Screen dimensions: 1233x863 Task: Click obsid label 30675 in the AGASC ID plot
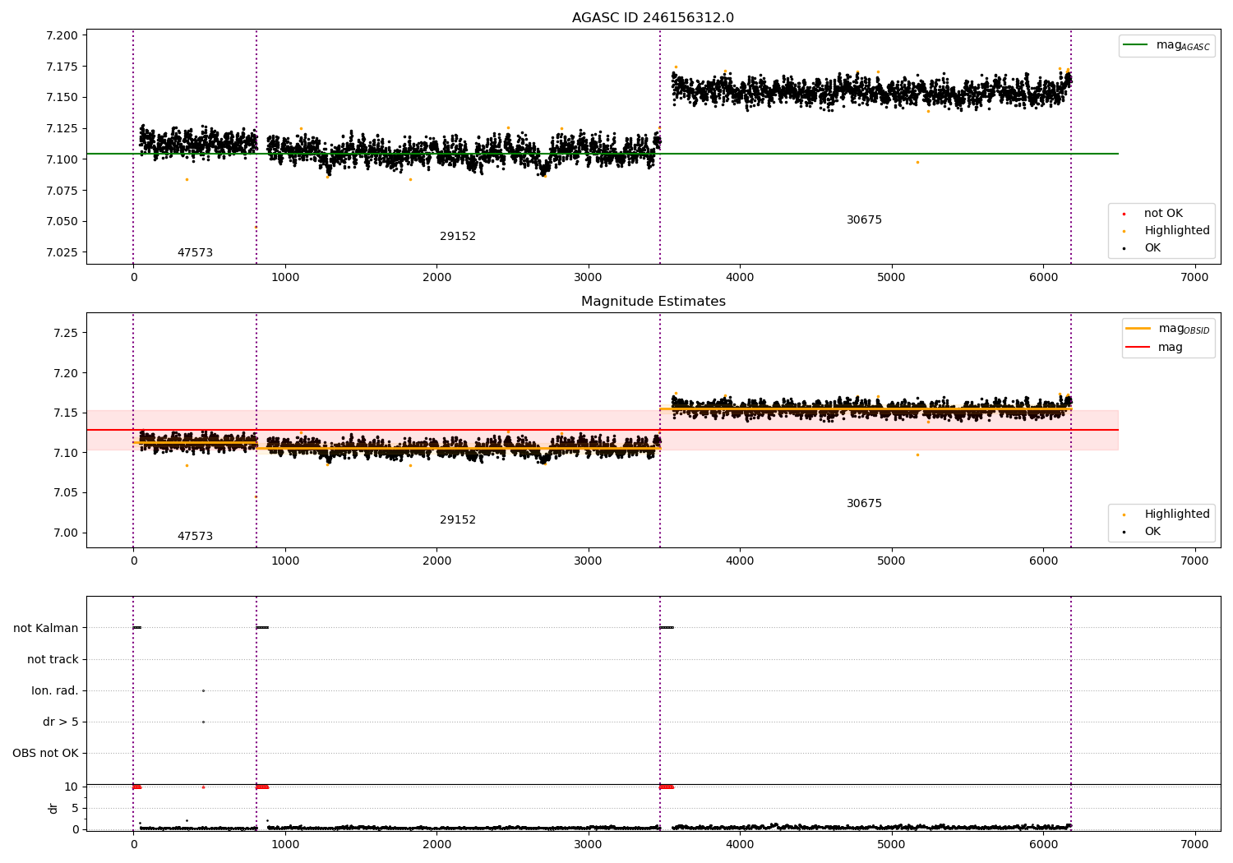(x=864, y=220)
